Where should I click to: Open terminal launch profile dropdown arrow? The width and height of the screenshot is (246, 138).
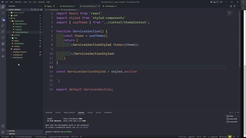tap(232, 112)
